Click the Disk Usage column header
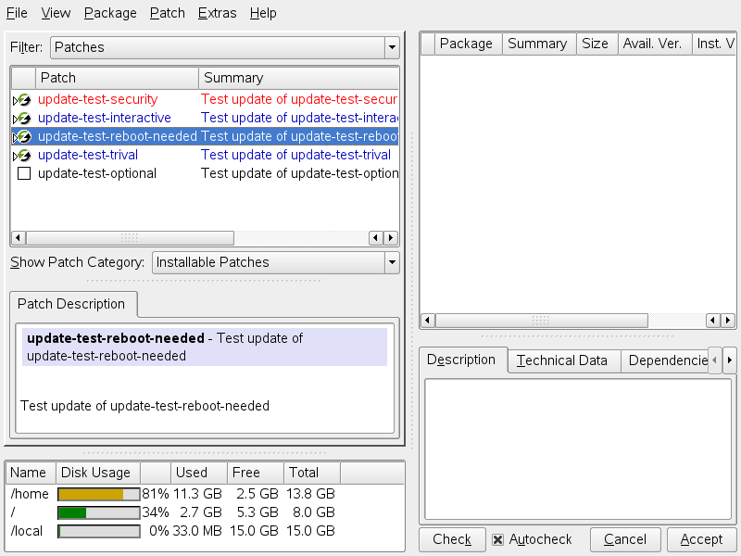741x556 pixels. 98,473
